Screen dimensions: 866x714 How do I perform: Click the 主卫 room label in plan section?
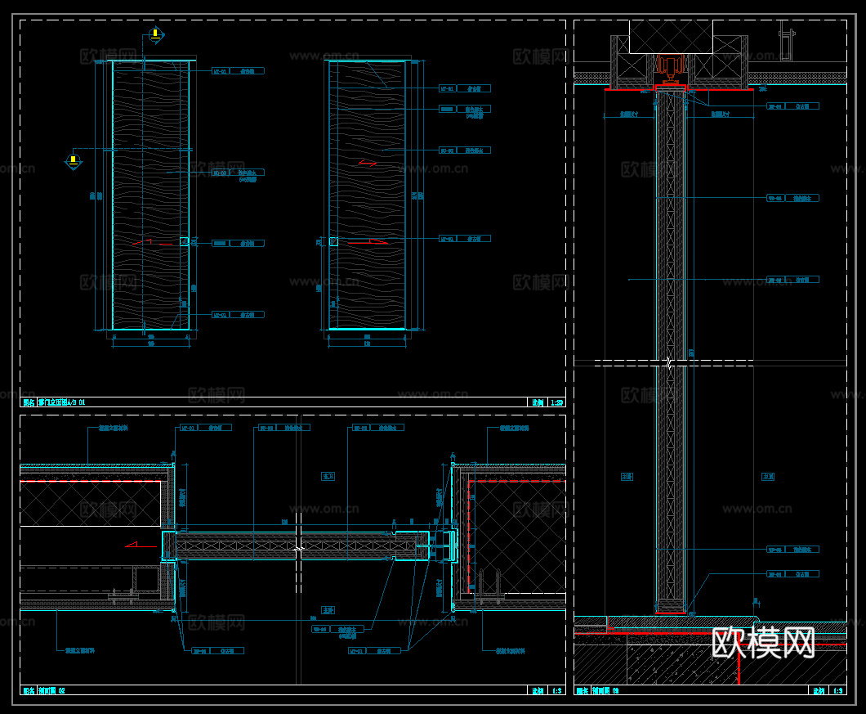tap(328, 476)
